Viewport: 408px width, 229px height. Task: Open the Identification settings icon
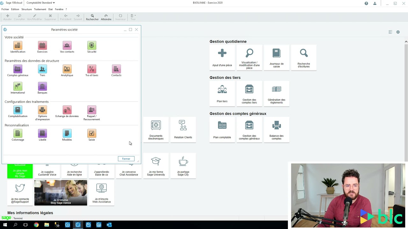pyautogui.click(x=18, y=45)
